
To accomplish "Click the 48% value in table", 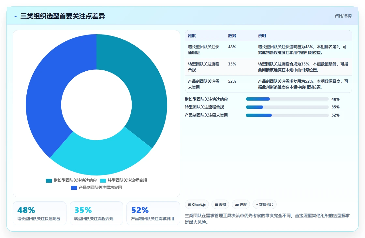I will pyautogui.click(x=232, y=47).
